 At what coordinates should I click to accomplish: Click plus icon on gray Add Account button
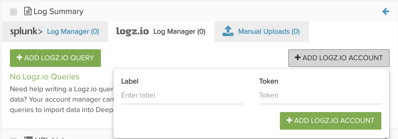pos(298,58)
